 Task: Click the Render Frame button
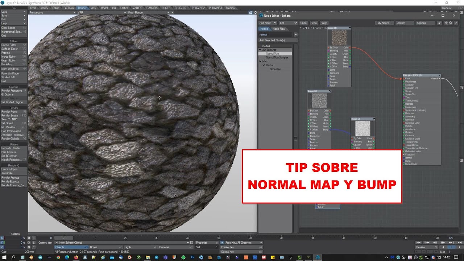click(13, 112)
